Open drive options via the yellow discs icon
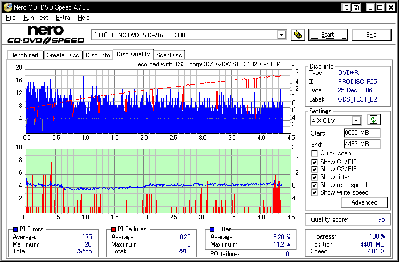399x262 pixels. tap(298, 35)
